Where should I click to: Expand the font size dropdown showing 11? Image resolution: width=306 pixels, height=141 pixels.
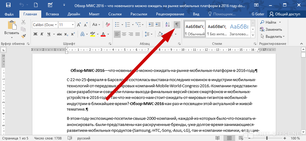coord(73,25)
